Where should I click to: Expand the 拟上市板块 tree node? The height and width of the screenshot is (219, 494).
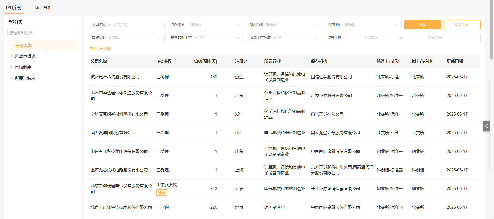[11, 56]
